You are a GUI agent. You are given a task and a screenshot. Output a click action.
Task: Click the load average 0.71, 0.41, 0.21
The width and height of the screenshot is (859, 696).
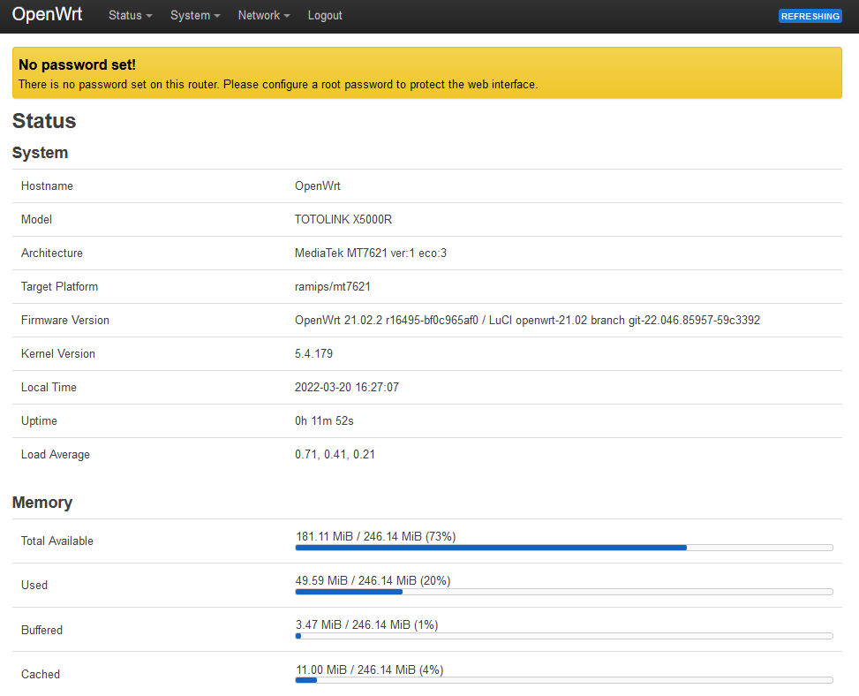point(335,454)
